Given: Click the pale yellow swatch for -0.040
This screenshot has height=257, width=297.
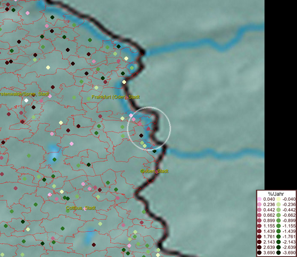Looking at the screenshot, I should [279, 199].
